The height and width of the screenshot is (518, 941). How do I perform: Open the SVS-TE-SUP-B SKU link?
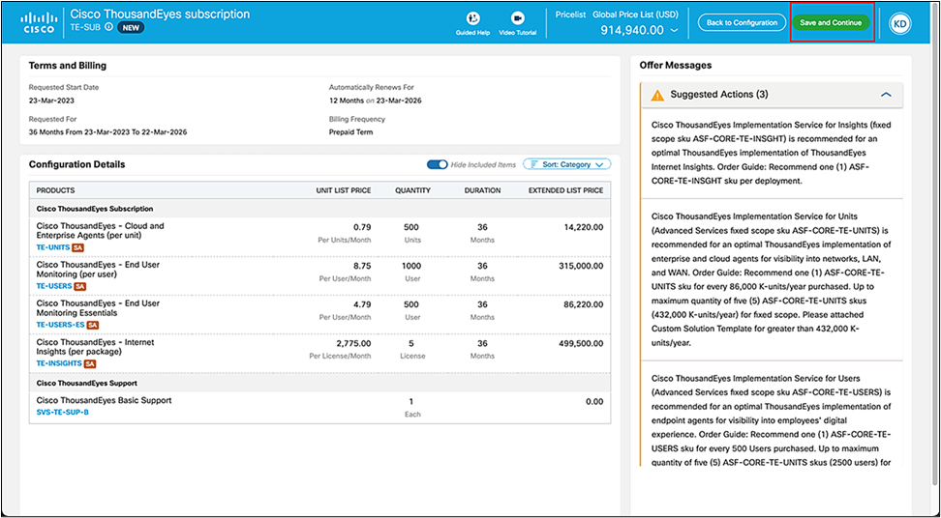62,412
